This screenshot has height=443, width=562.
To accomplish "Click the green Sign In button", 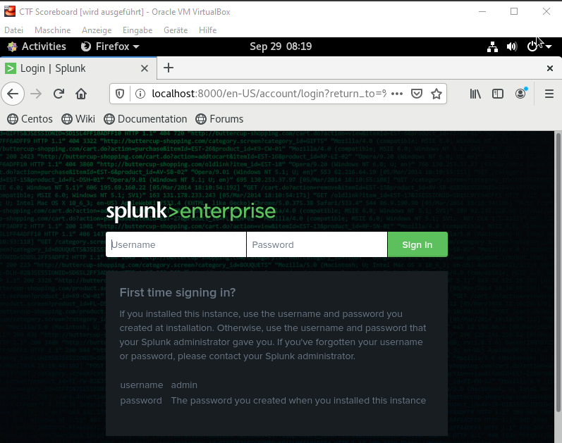I will coord(417,244).
